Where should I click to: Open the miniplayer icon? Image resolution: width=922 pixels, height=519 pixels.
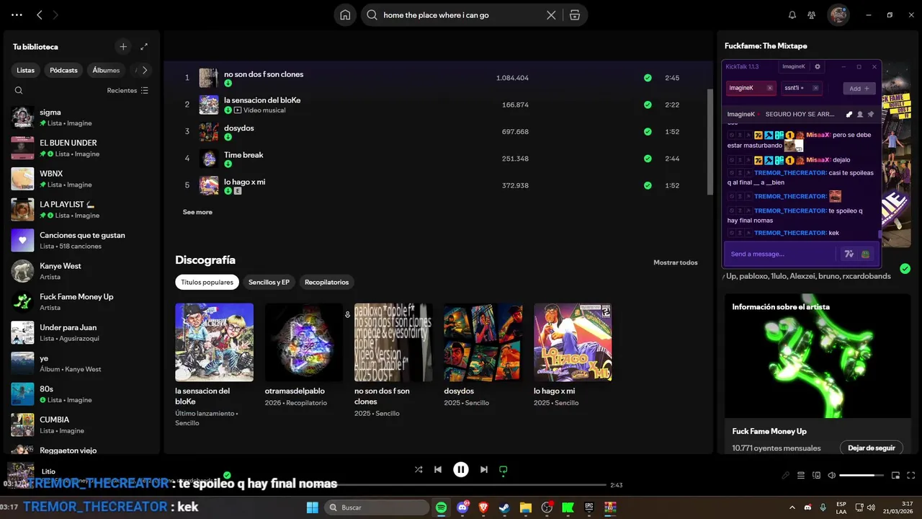pos(895,475)
